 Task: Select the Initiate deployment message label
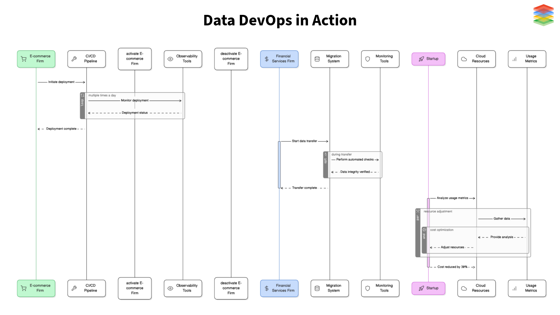coord(61,82)
